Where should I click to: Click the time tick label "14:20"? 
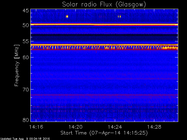click(x=75, y=127)
